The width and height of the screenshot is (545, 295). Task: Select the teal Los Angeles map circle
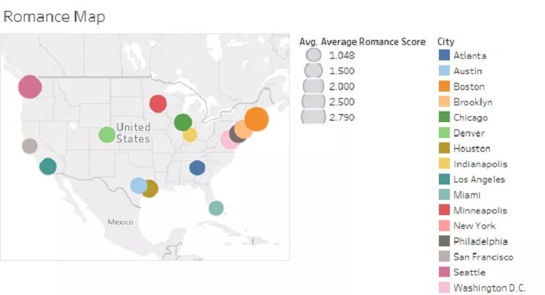coord(48,166)
